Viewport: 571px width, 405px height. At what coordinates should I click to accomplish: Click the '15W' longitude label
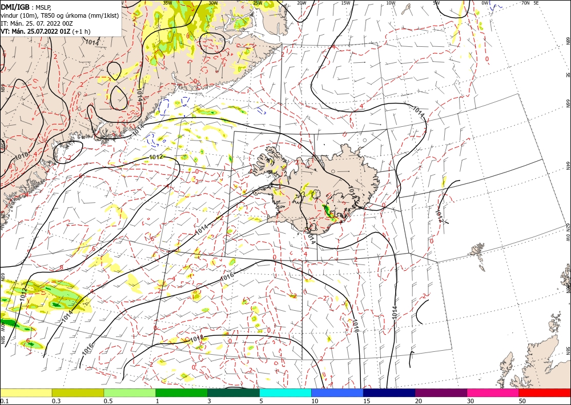coord(345,3)
